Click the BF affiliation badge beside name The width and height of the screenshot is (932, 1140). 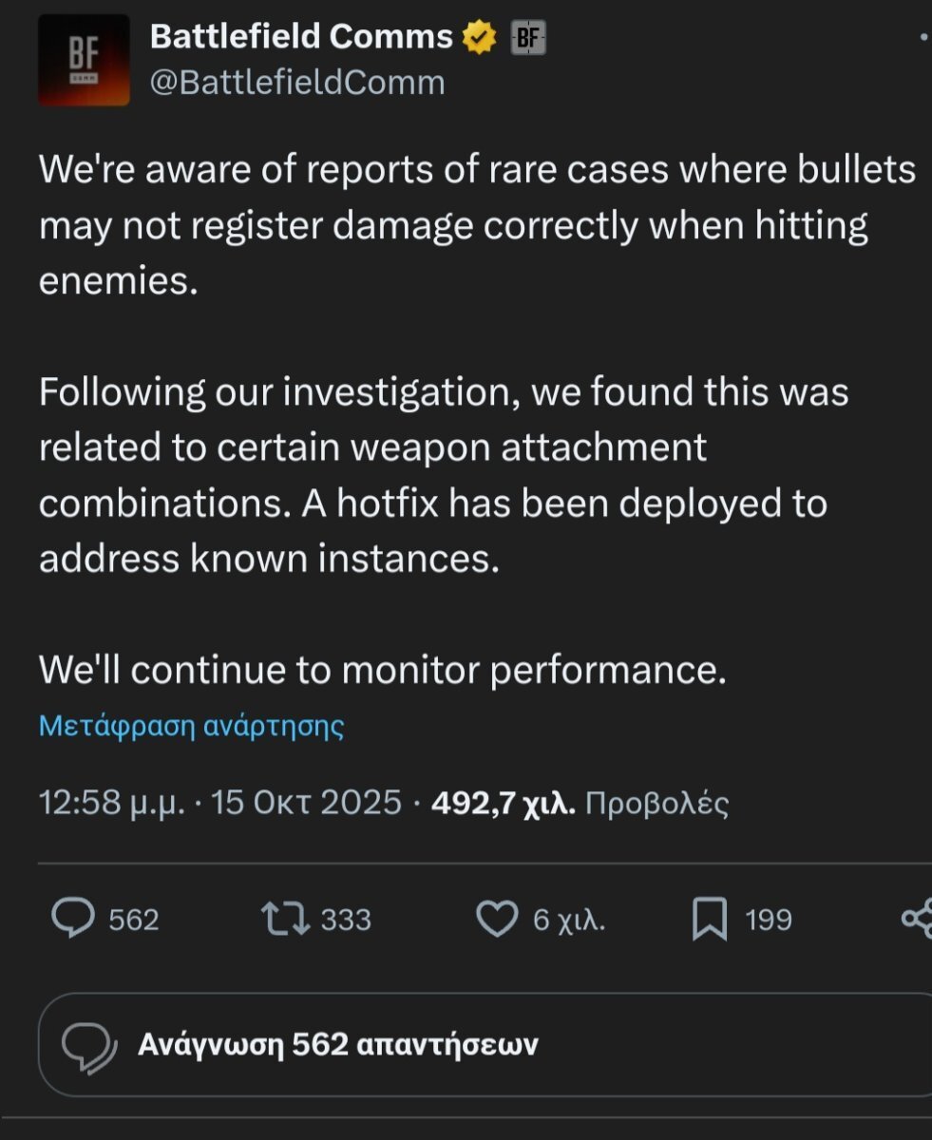pyautogui.click(x=527, y=38)
